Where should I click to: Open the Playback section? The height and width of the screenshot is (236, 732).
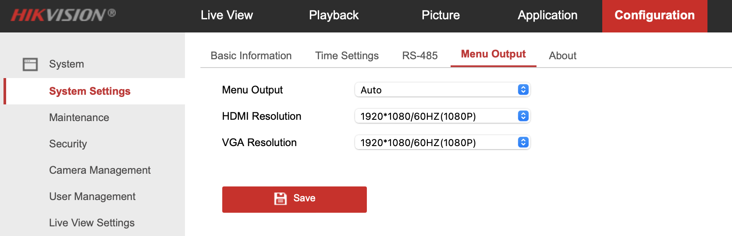click(334, 15)
